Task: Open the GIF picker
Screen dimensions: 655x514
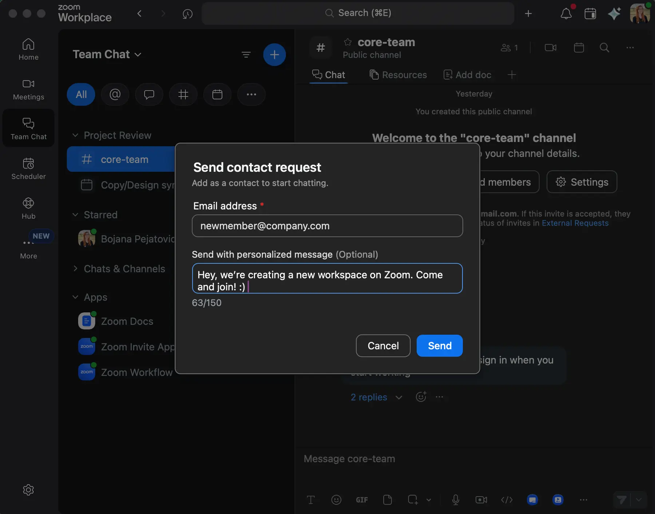Action: tap(362, 500)
